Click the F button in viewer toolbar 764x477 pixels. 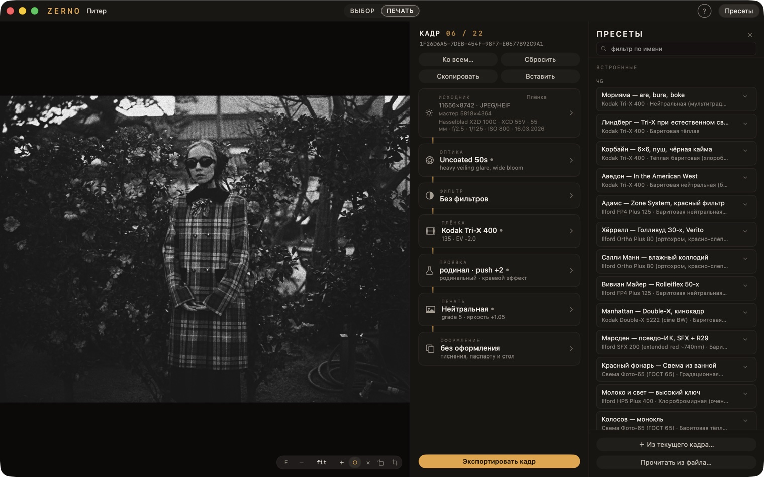coord(286,462)
